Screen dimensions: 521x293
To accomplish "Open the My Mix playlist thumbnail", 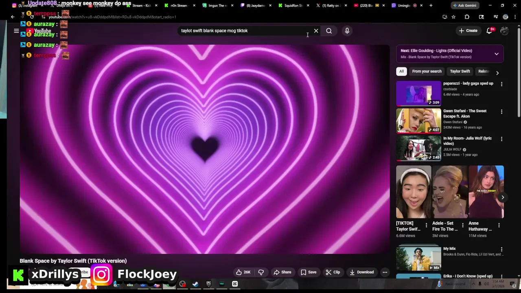I will pos(418,258).
